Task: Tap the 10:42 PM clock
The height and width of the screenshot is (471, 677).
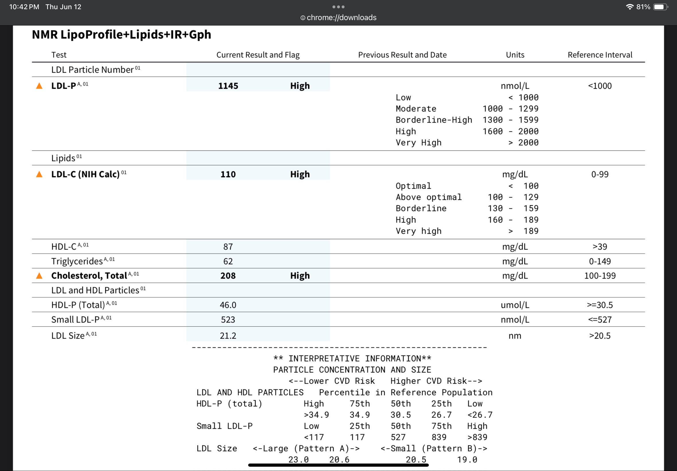Action: [24, 7]
